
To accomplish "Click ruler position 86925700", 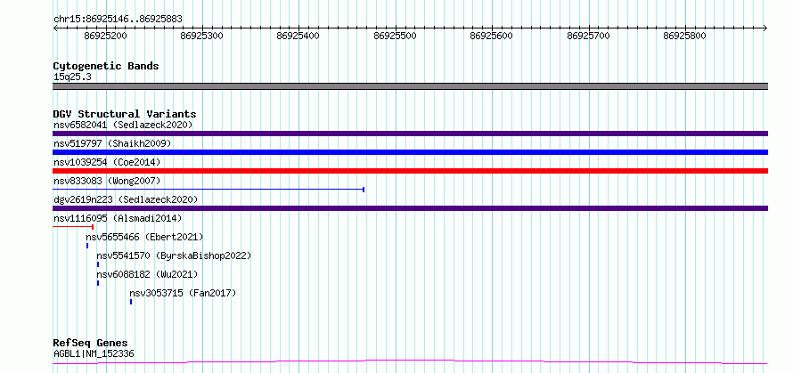I will click(x=589, y=36).
